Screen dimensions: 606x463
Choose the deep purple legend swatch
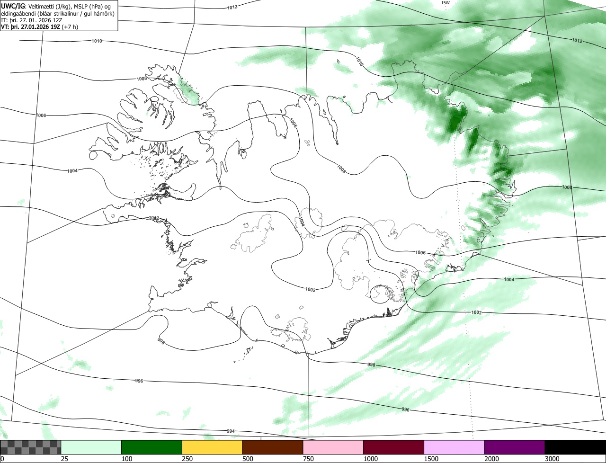(515, 447)
